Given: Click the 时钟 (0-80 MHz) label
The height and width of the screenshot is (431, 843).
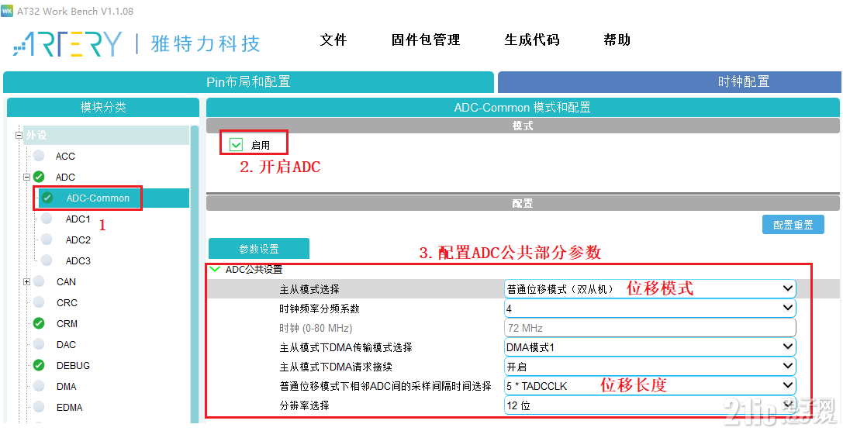Looking at the screenshot, I should click(x=316, y=329).
